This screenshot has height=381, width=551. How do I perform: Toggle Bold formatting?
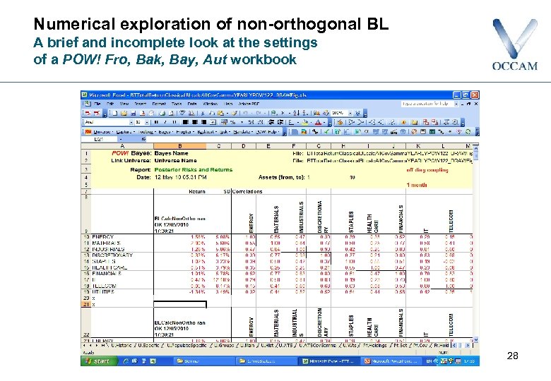click(156, 122)
